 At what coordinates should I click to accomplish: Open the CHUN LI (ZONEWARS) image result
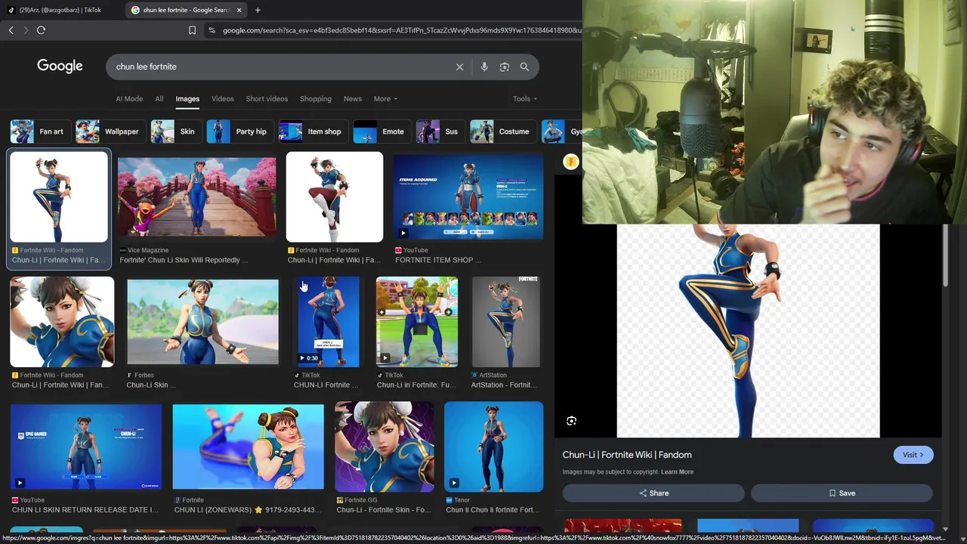pyautogui.click(x=248, y=447)
